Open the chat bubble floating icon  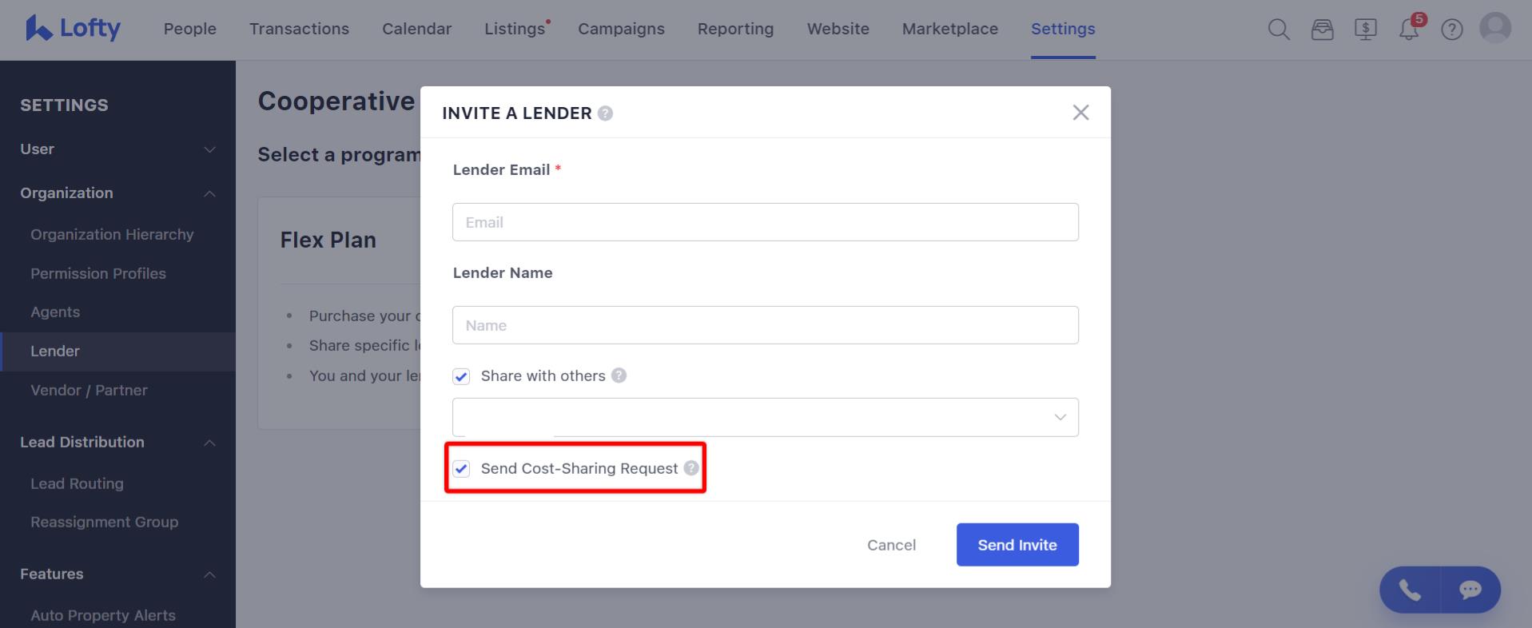coord(1470,590)
